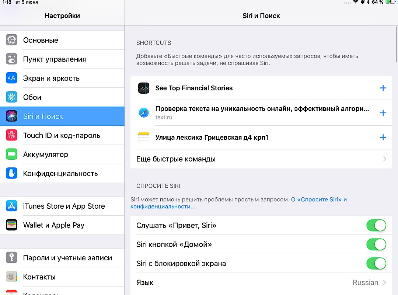The height and width of the screenshot is (295, 398).
Task: Tap the Улица лексика Грицевская note shortcut
Action: [212, 138]
